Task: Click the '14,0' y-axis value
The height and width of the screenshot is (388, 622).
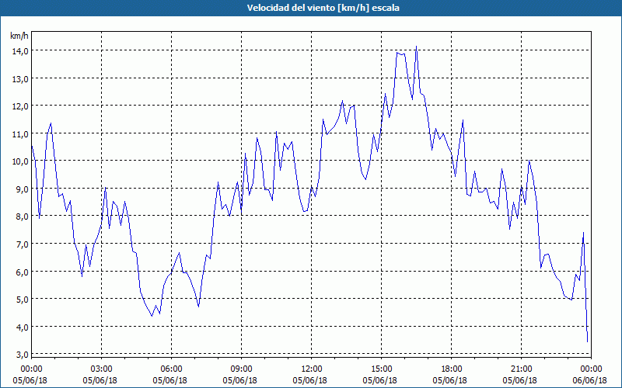Action: (20, 51)
